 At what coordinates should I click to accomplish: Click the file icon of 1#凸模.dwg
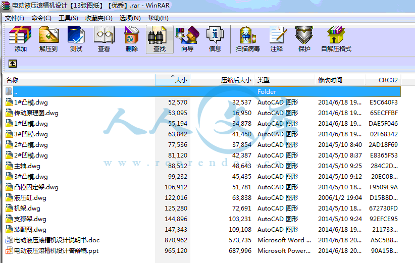coord(9,102)
